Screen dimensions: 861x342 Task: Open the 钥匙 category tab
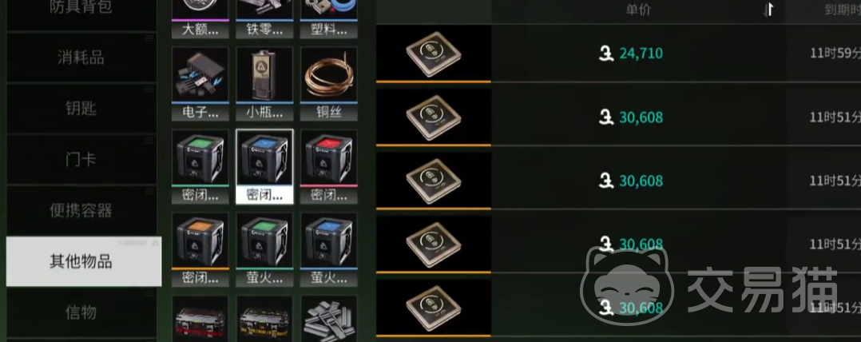point(81,108)
